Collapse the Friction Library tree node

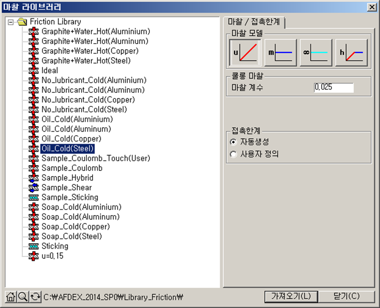[x=11, y=22]
